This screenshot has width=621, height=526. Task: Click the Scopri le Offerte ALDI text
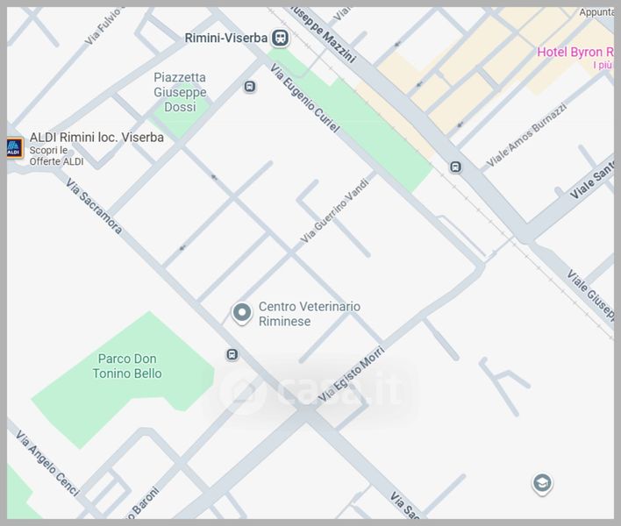click(x=56, y=156)
